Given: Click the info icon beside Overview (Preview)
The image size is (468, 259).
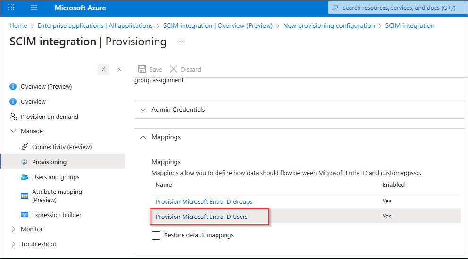Looking at the screenshot, I should [x=13, y=86].
